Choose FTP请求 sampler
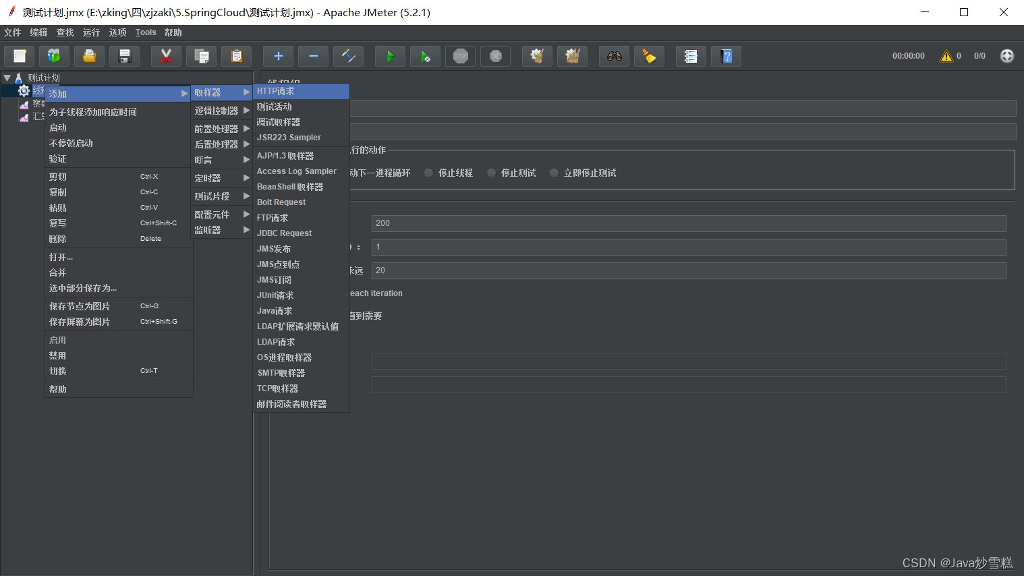Image resolution: width=1024 pixels, height=576 pixels. [302, 218]
